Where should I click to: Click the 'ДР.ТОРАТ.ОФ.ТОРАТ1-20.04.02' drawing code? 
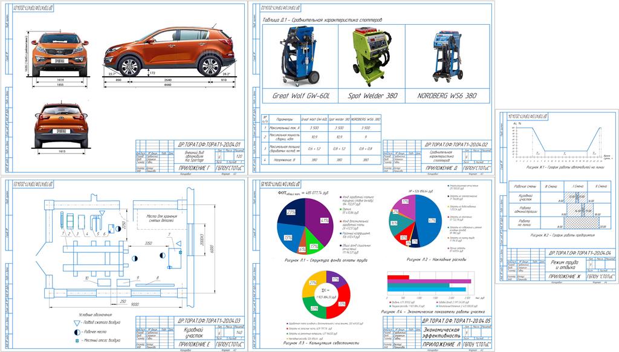click(x=456, y=145)
